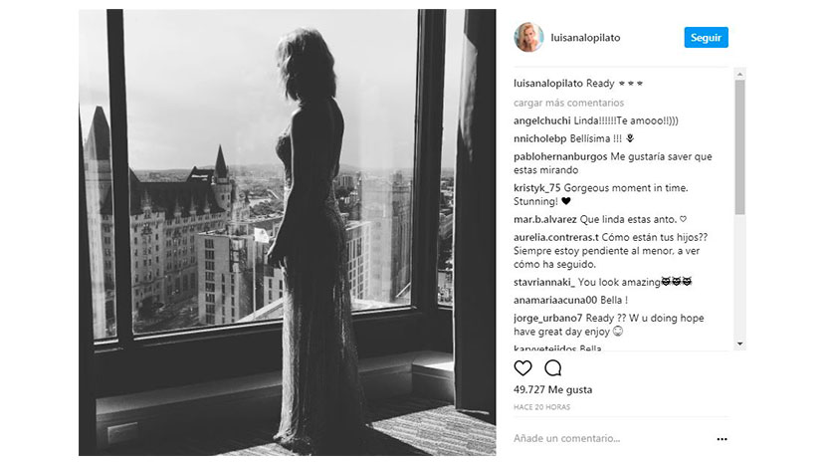
Task: Click the comments scrollbar down arrow
Action: (x=739, y=344)
